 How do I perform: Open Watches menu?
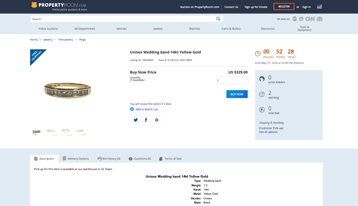[x=194, y=28]
